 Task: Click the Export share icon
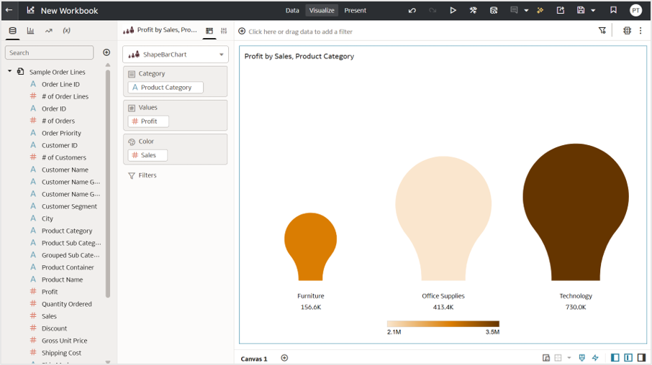pos(561,11)
